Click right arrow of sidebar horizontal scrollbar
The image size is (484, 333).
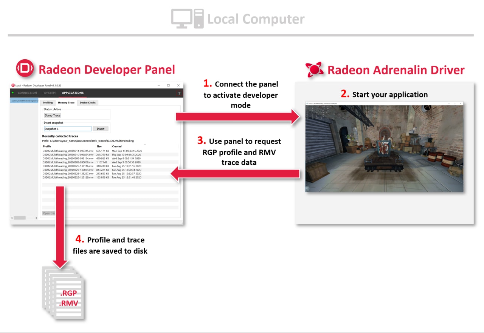[x=36, y=218]
